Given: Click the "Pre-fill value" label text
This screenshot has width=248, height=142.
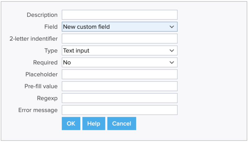Looking at the screenshot, I should tap(41, 86).
